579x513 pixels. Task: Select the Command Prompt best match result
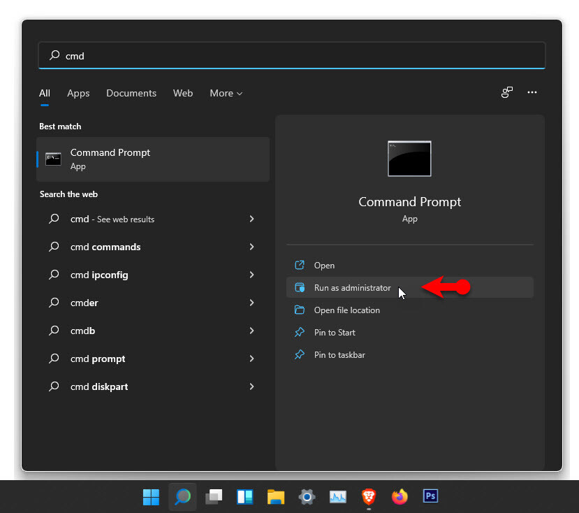coord(153,159)
